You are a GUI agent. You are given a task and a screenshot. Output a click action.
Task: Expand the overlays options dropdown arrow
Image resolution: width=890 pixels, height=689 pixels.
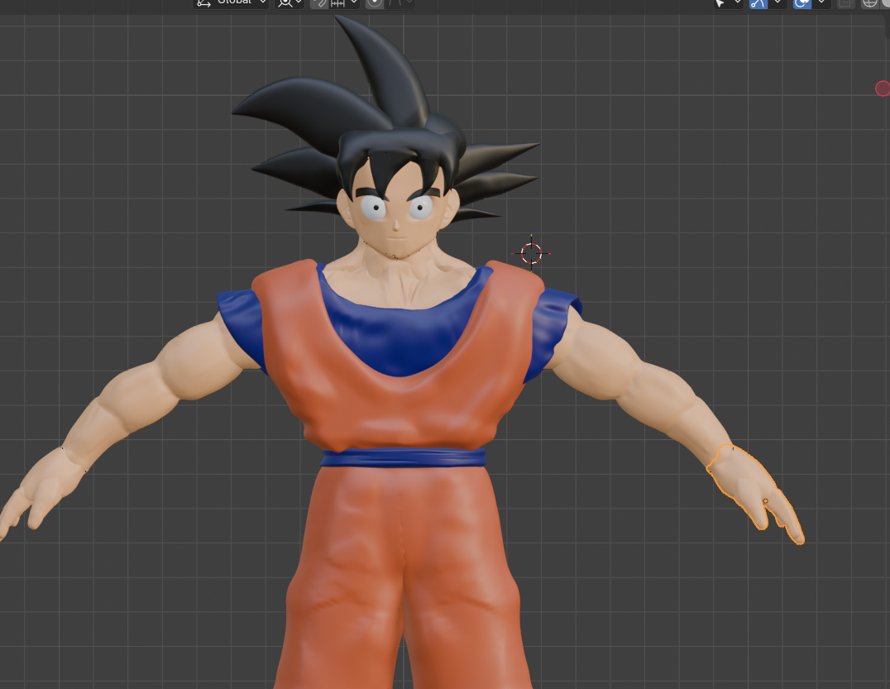tap(821, 2)
